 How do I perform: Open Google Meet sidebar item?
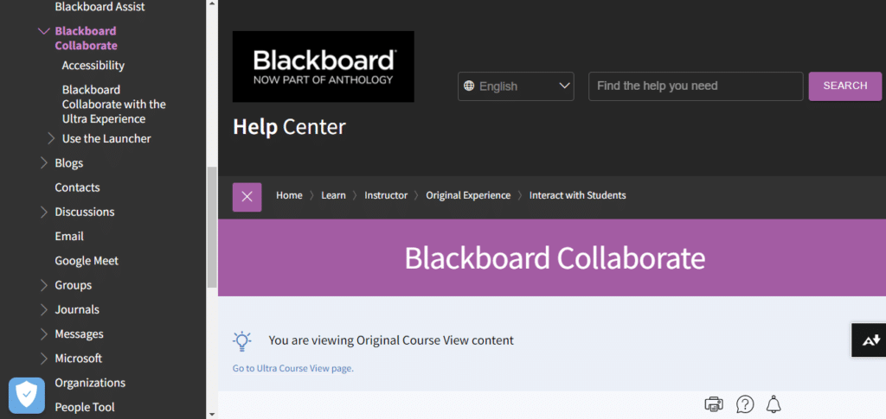(87, 261)
